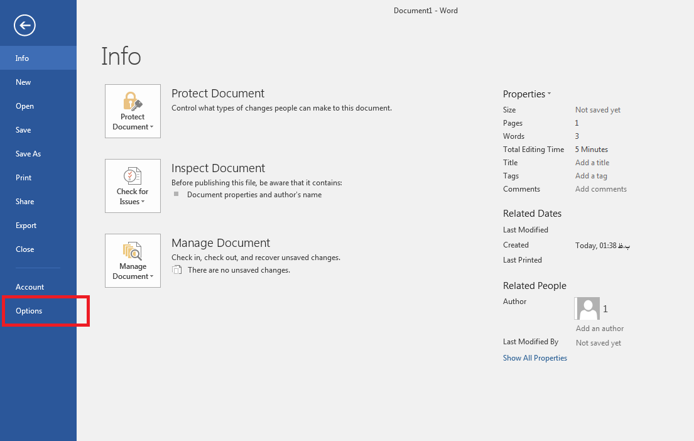Select the Info tab
The height and width of the screenshot is (441, 694).
tap(38, 58)
